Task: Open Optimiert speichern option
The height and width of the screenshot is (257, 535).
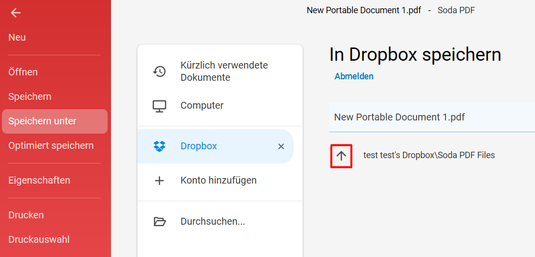Action: tap(51, 145)
